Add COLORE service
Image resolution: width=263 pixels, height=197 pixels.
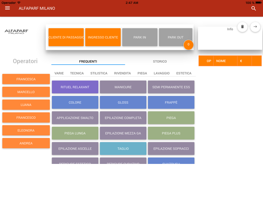tap(75, 103)
